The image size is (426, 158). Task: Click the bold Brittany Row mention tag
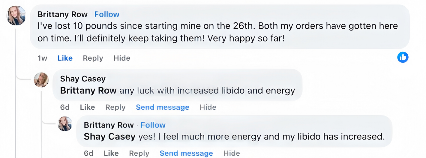88,90
